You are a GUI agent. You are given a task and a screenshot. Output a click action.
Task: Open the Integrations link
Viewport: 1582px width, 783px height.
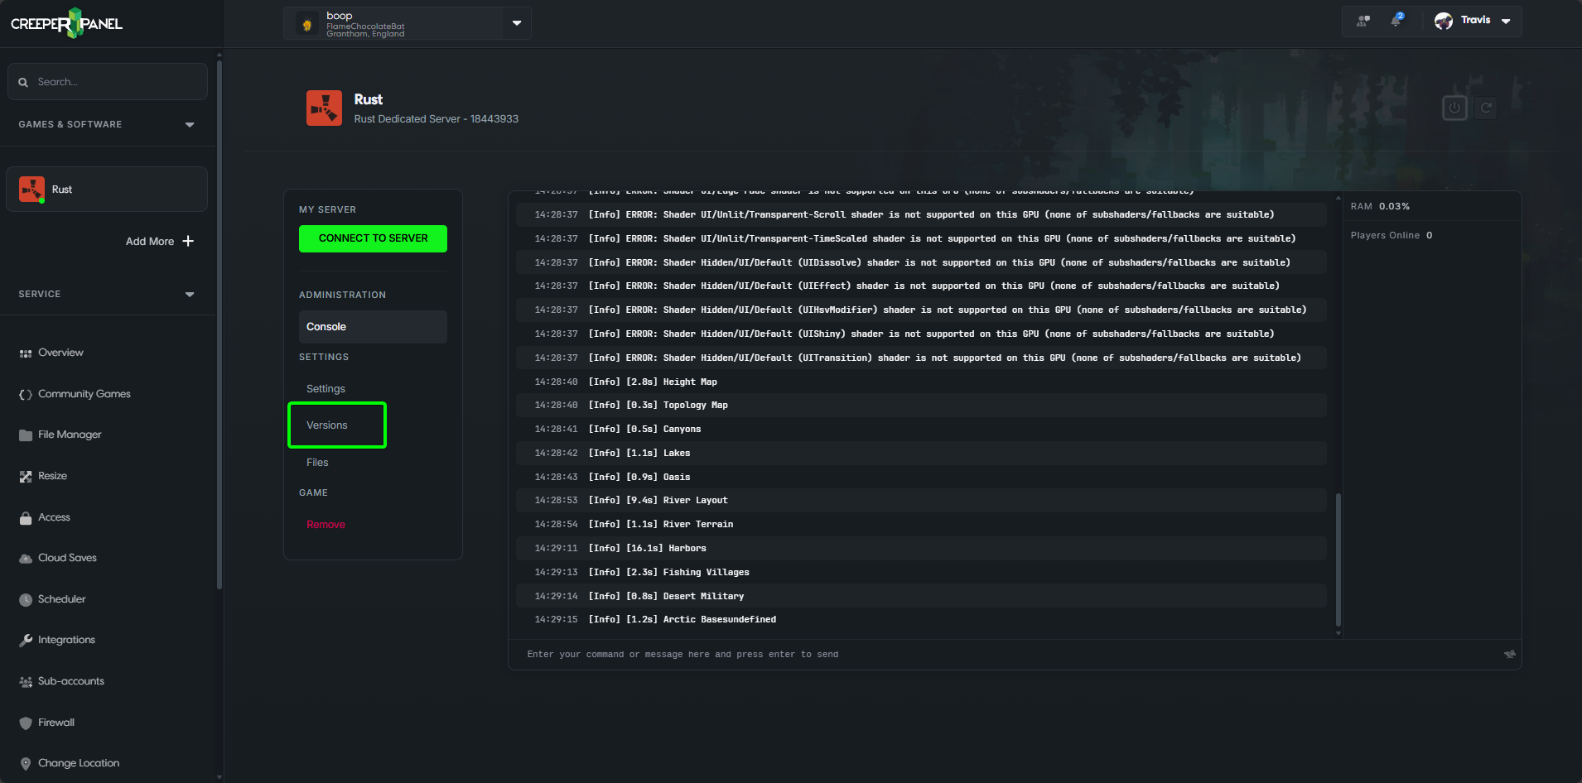tap(66, 640)
